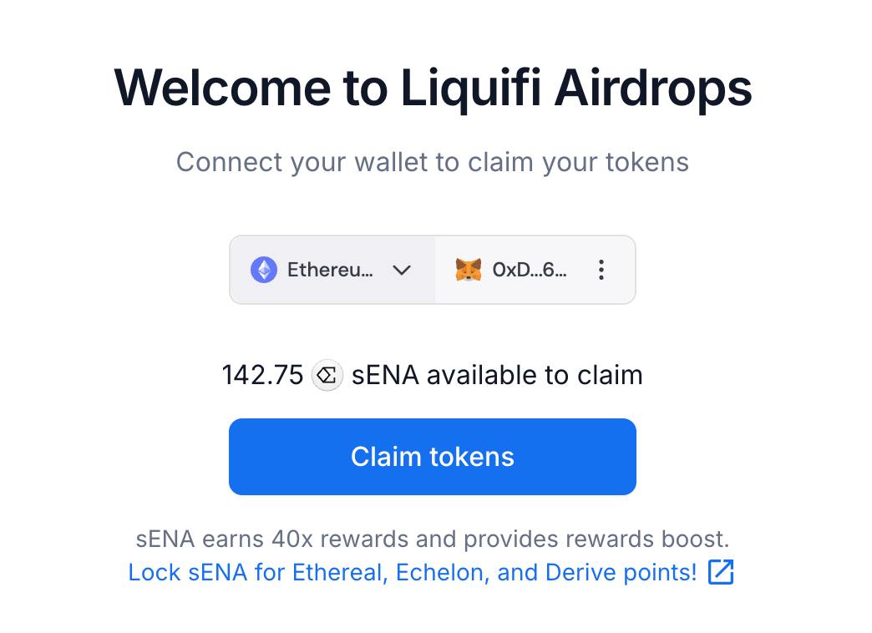872x633 pixels.
Task: Click the word Airdrops in the heading
Action: click(653, 88)
